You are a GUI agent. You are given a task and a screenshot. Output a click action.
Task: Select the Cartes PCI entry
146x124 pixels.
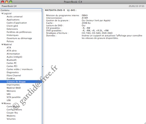click(12, 66)
